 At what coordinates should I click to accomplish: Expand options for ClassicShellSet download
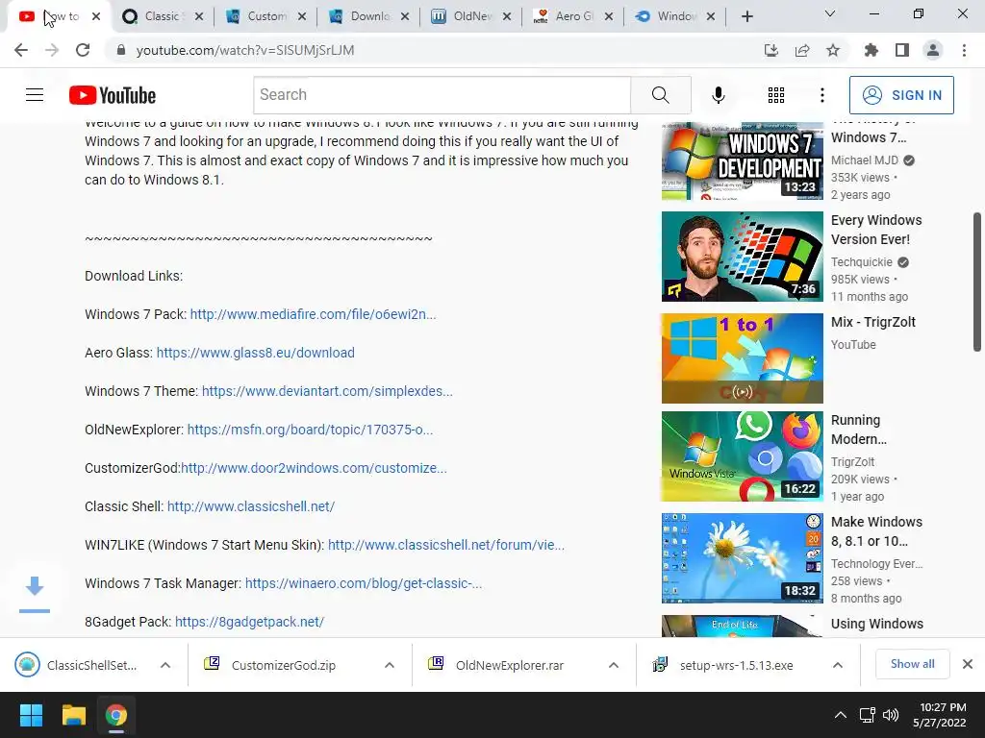tap(165, 665)
